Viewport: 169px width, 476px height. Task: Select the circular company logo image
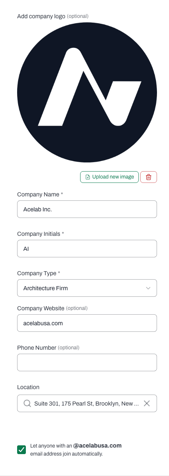87,92
